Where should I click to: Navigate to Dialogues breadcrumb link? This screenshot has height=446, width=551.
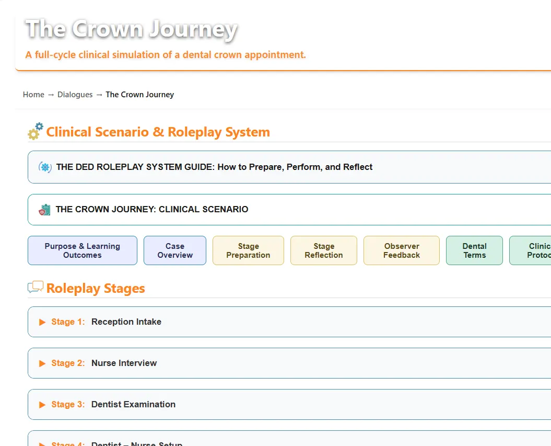click(x=75, y=95)
